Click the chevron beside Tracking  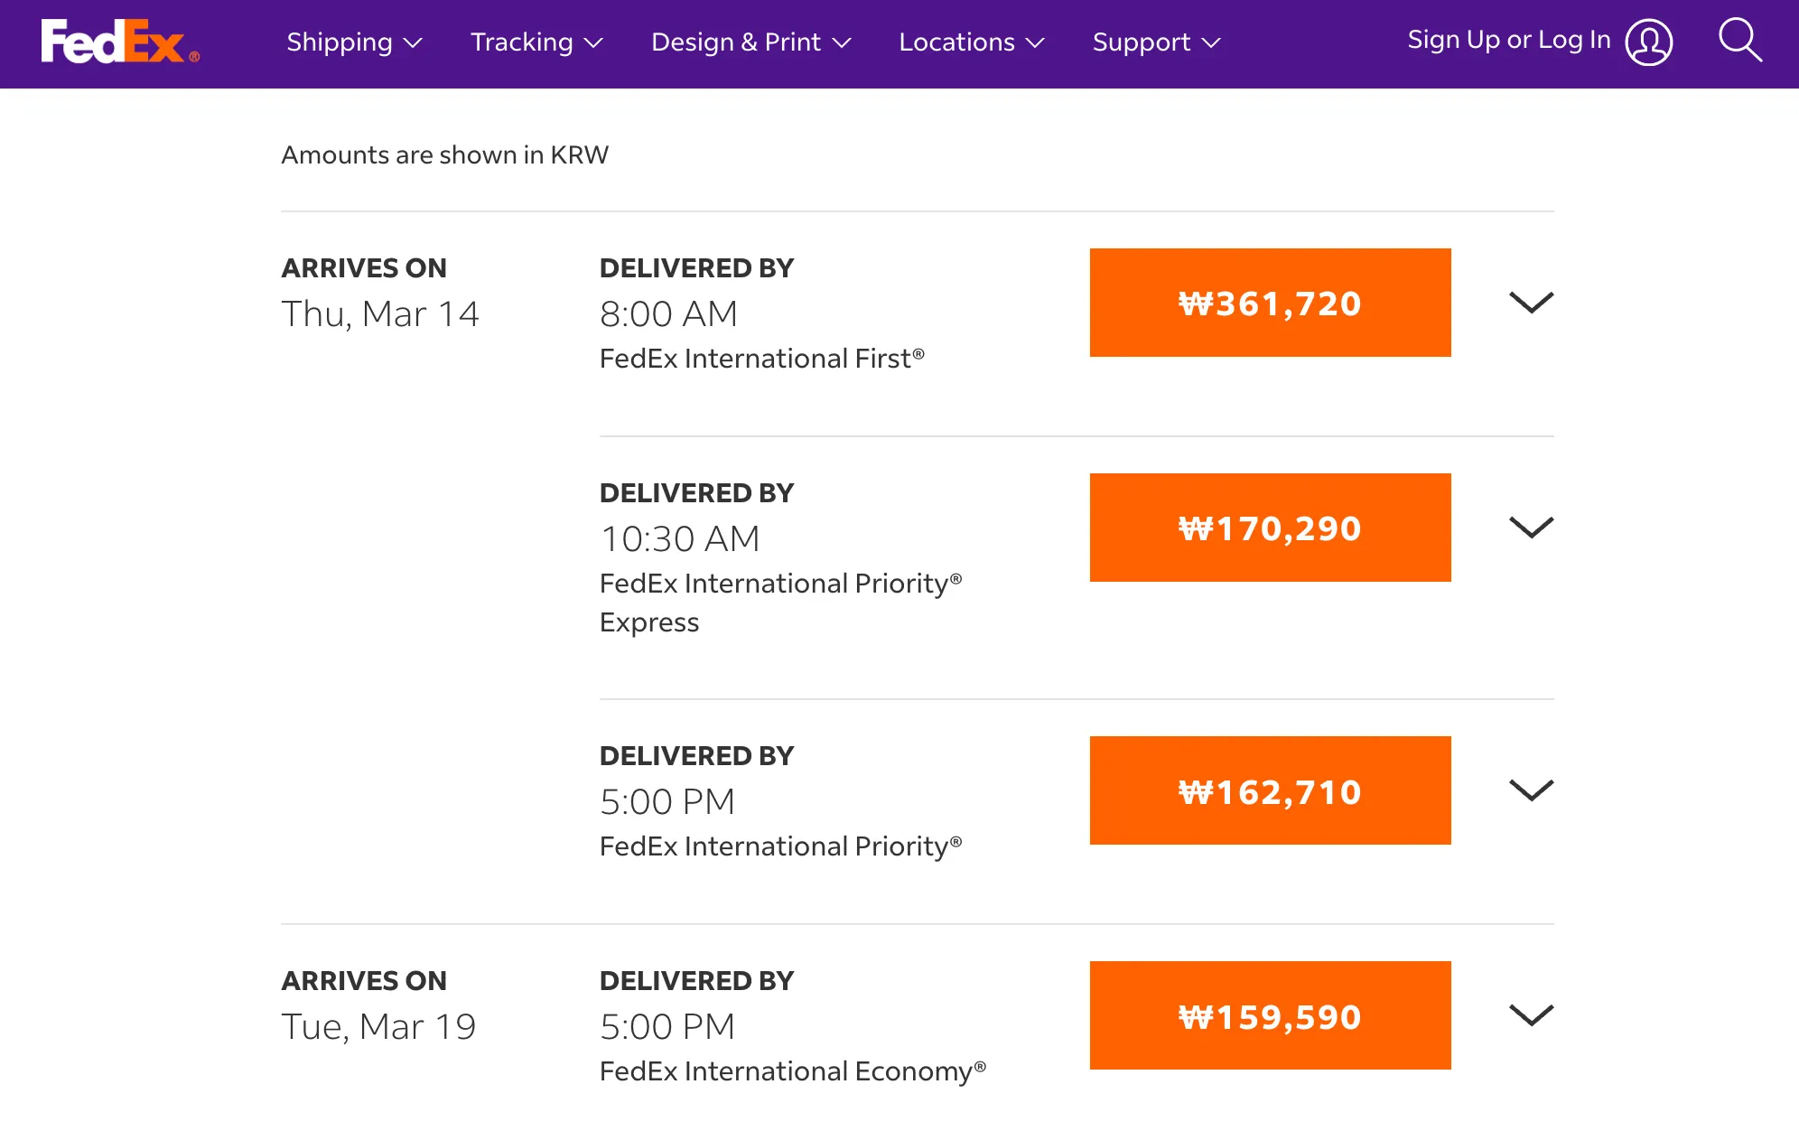(x=593, y=42)
